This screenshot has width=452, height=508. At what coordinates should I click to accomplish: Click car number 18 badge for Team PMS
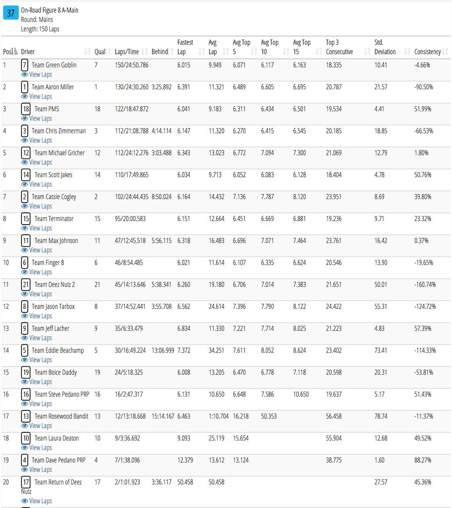tap(26, 109)
